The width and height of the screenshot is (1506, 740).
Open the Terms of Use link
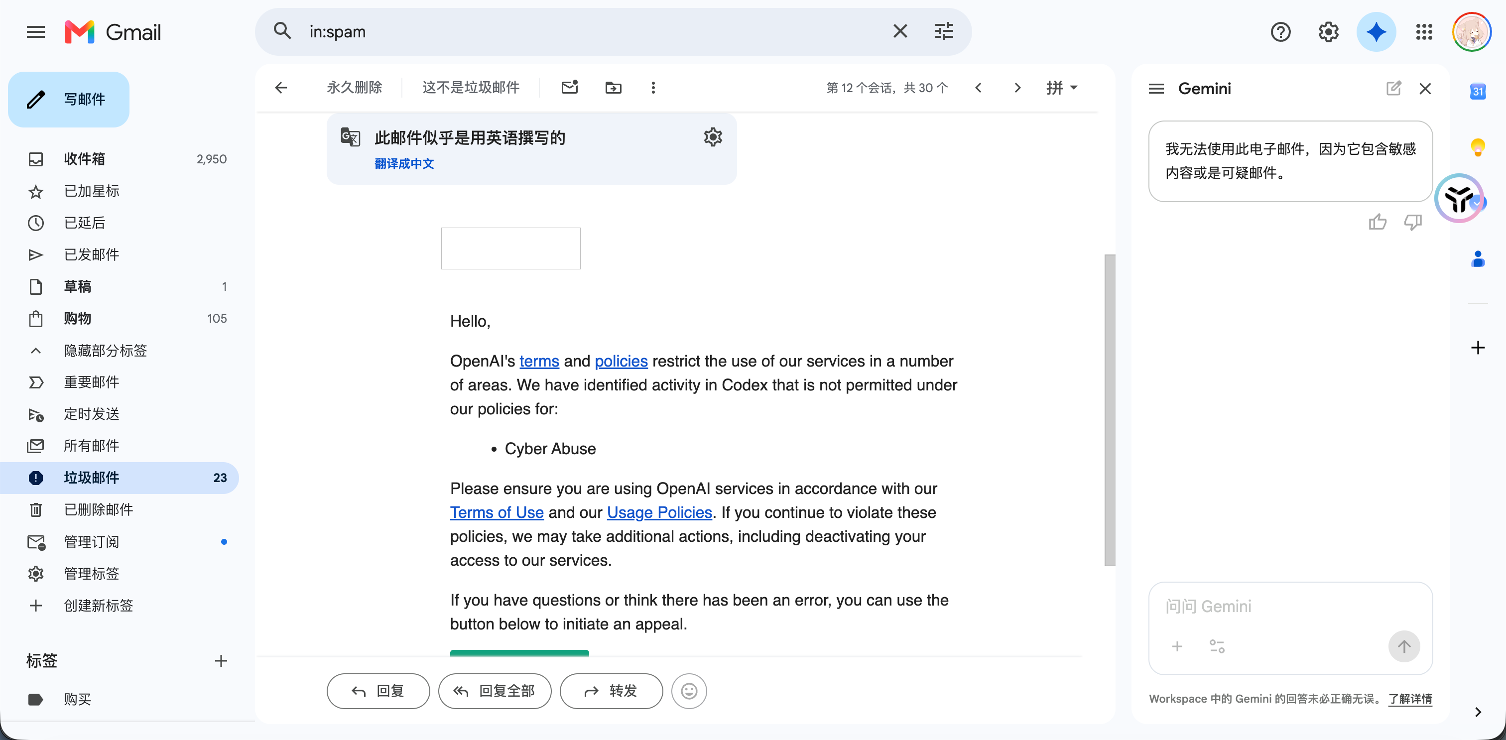pyautogui.click(x=497, y=512)
